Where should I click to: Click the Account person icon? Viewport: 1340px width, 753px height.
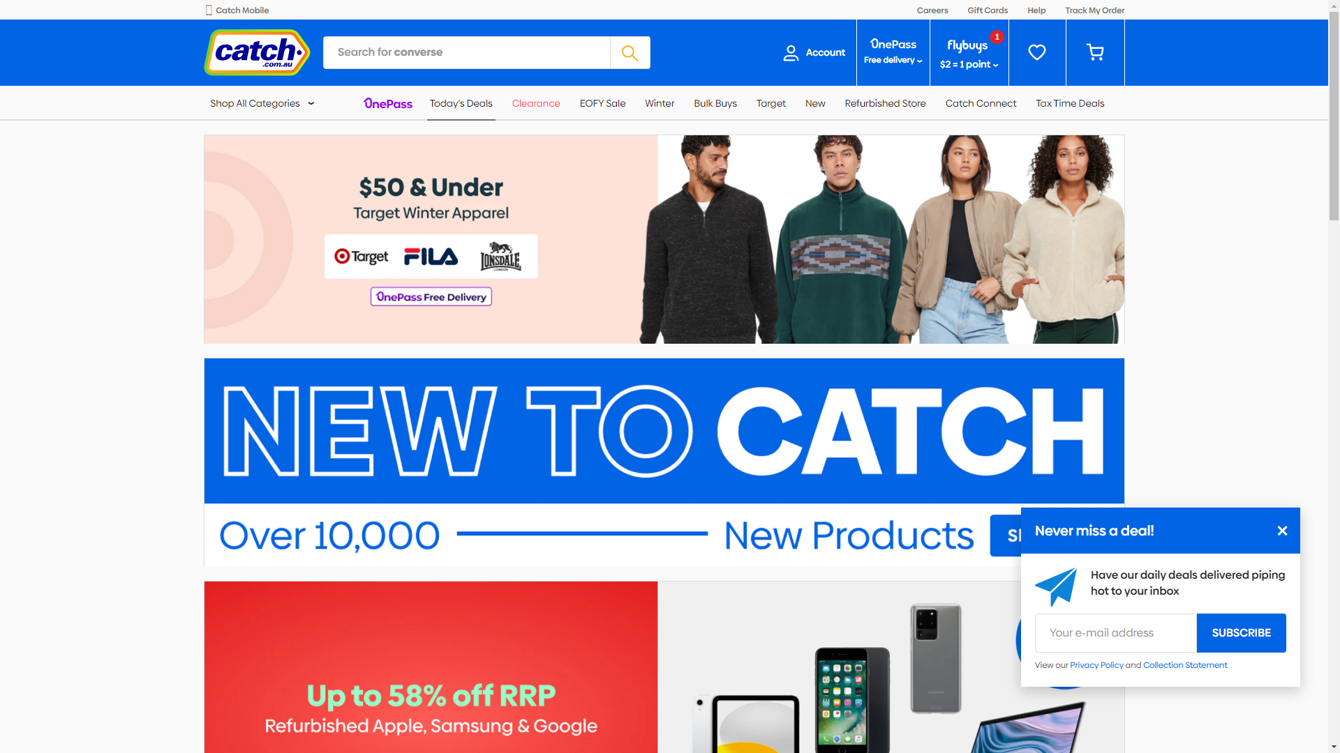(791, 53)
